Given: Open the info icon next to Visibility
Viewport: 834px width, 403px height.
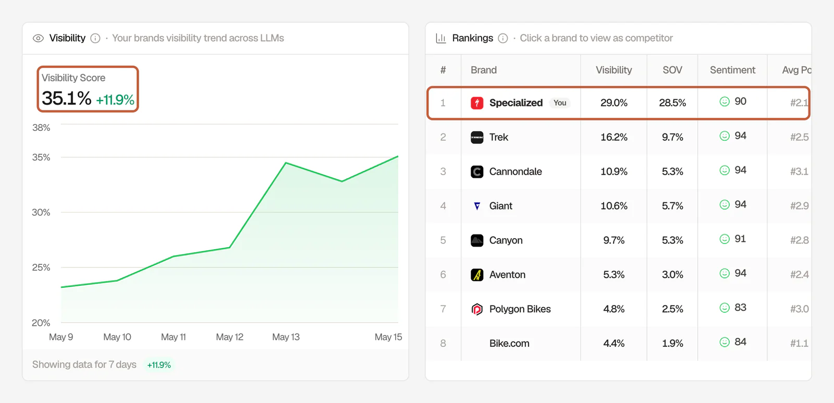Looking at the screenshot, I should [95, 38].
